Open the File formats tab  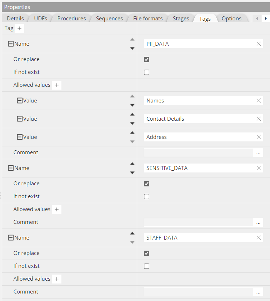(147, 19)
